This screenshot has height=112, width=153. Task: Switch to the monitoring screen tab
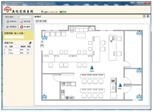(38, 17)
